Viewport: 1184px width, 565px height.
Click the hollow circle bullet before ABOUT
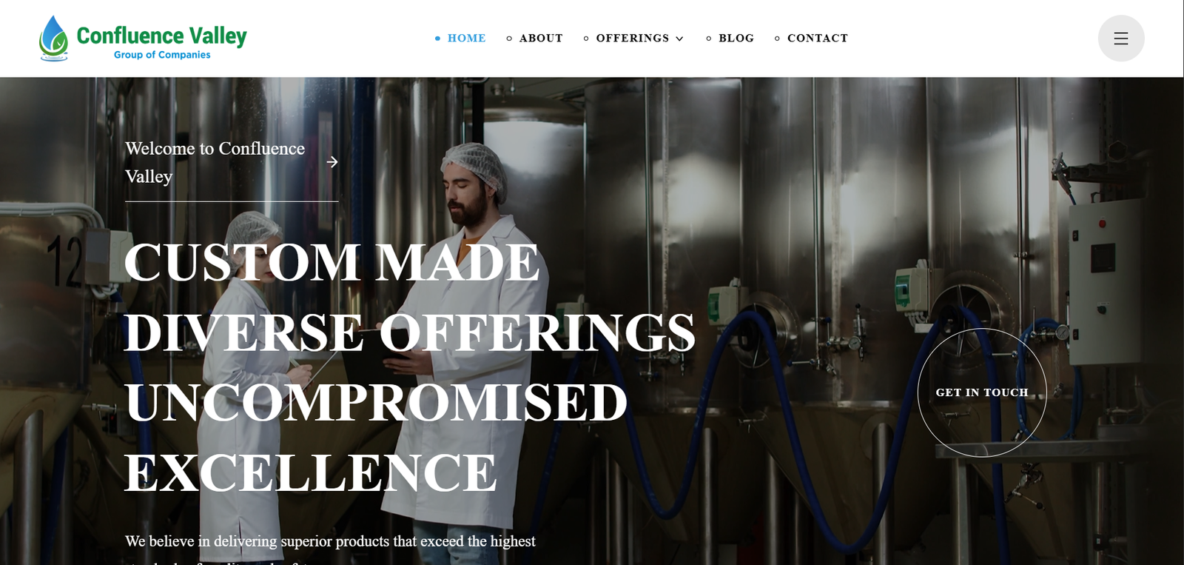coord(509,39)
